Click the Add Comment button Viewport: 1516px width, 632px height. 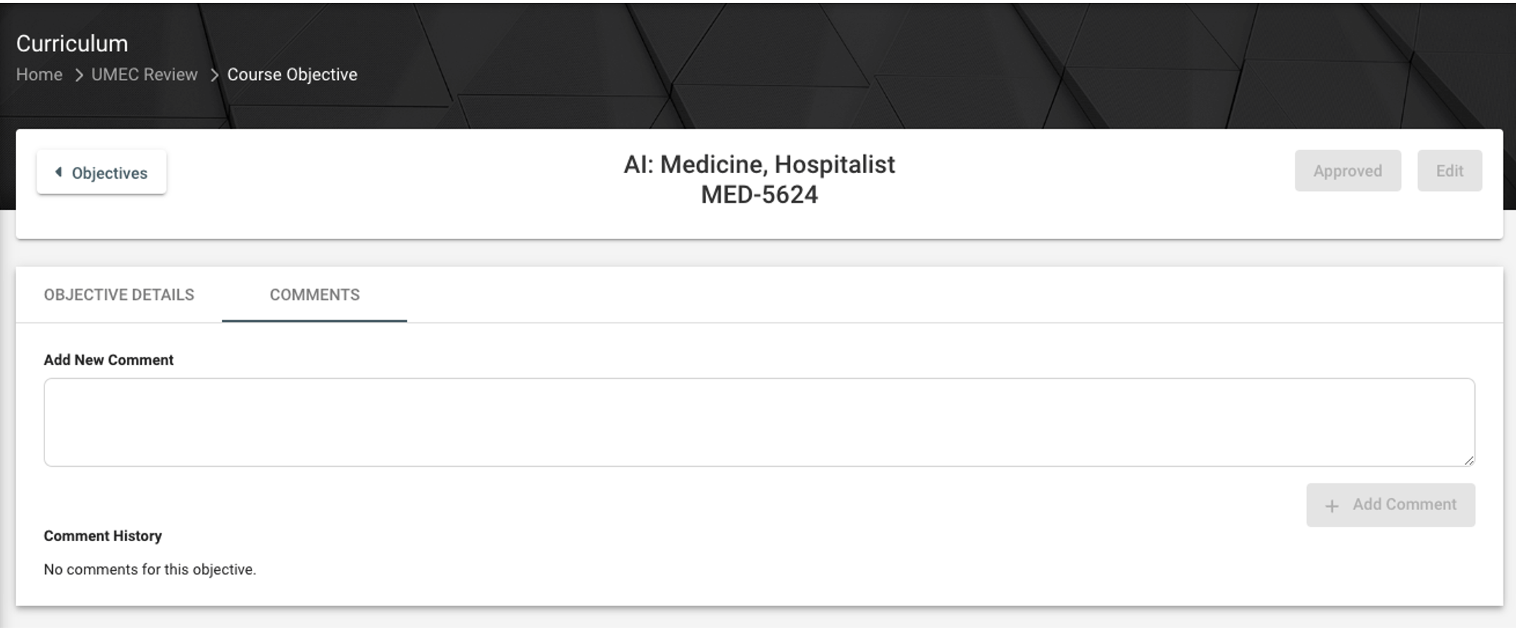pyautogui.click(x=1391, y=505)
